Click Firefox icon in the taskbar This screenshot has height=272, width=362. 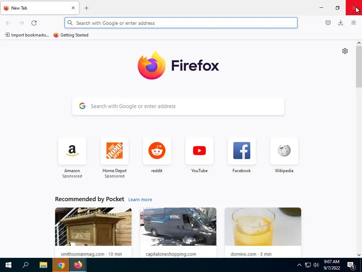pyautogui.click(x=78, y=265)
